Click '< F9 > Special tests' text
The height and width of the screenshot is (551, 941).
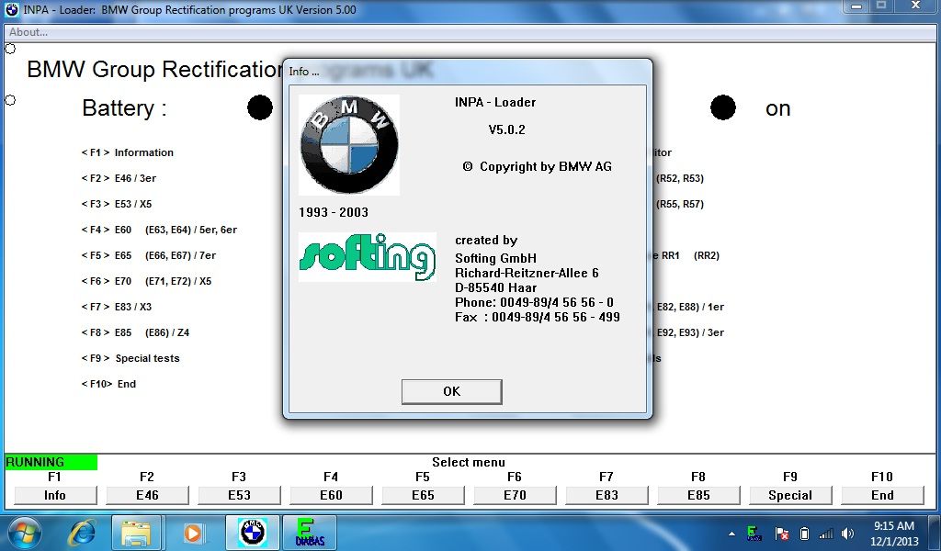tap(130, 358)
